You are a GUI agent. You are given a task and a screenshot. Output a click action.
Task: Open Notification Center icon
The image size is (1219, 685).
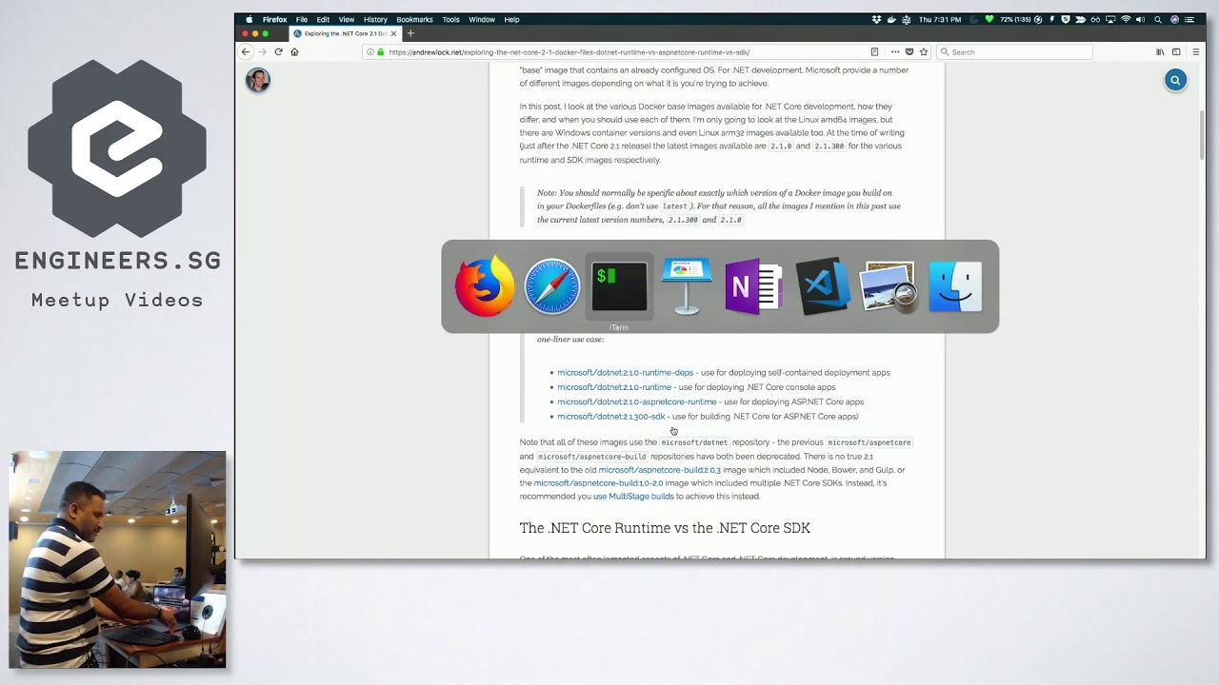[x=1189, y=19]
